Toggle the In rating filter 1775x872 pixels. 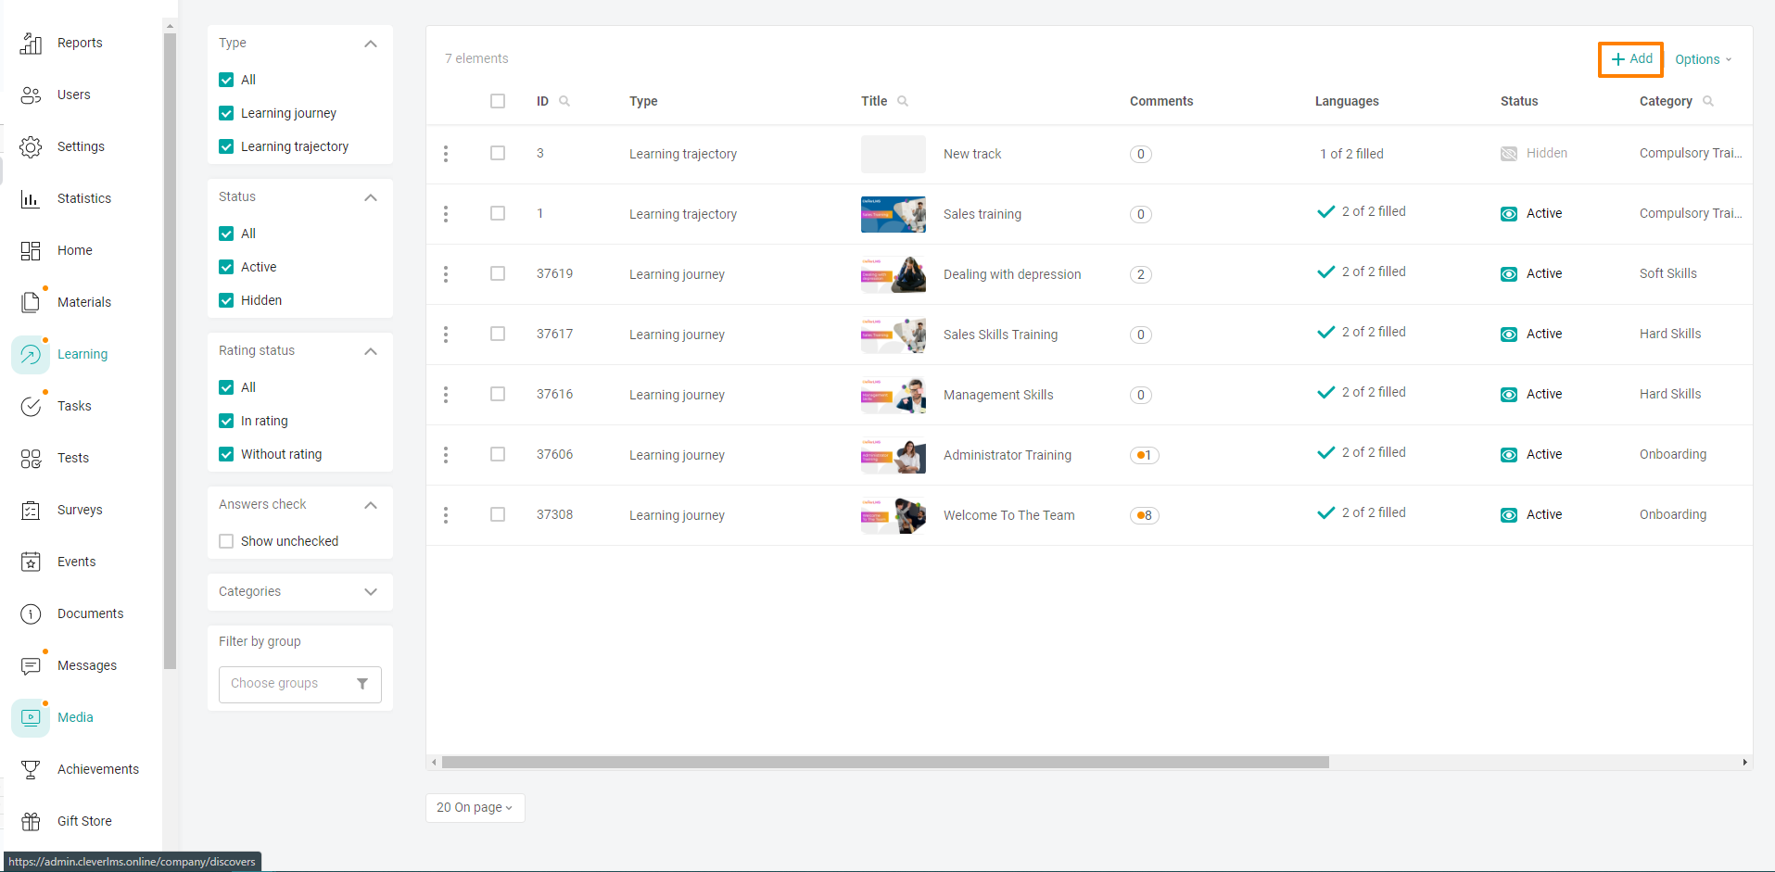[226, 421]
